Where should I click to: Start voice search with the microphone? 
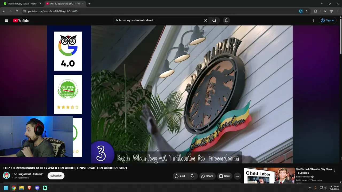point(226,21)
